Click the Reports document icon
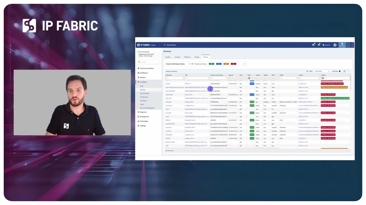366x205 pixels. [x=138, y=77]
